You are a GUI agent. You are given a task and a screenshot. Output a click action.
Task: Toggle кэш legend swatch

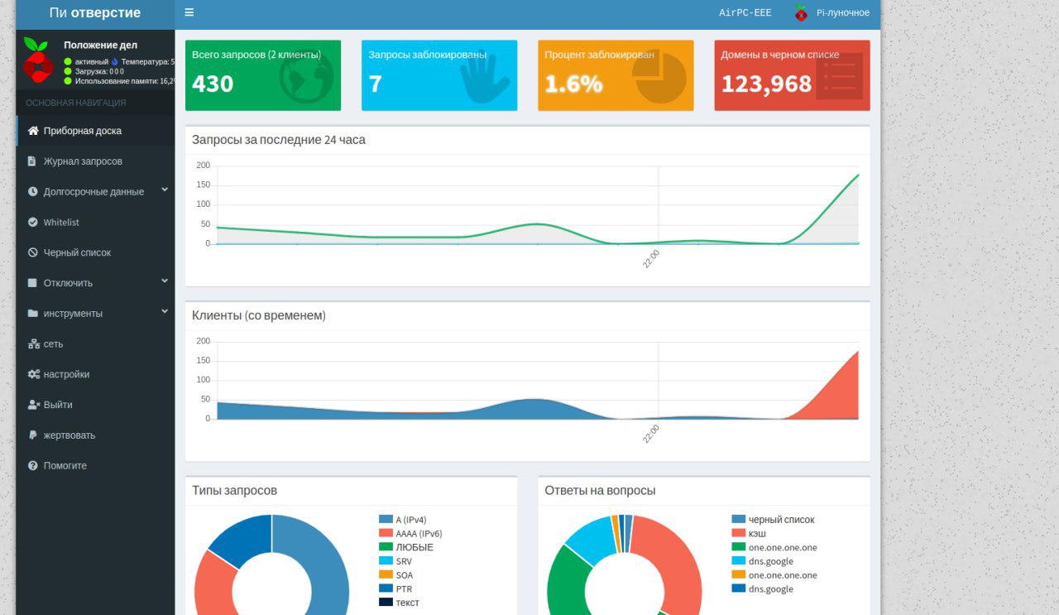pyautogui.click(x=738, y=533)
